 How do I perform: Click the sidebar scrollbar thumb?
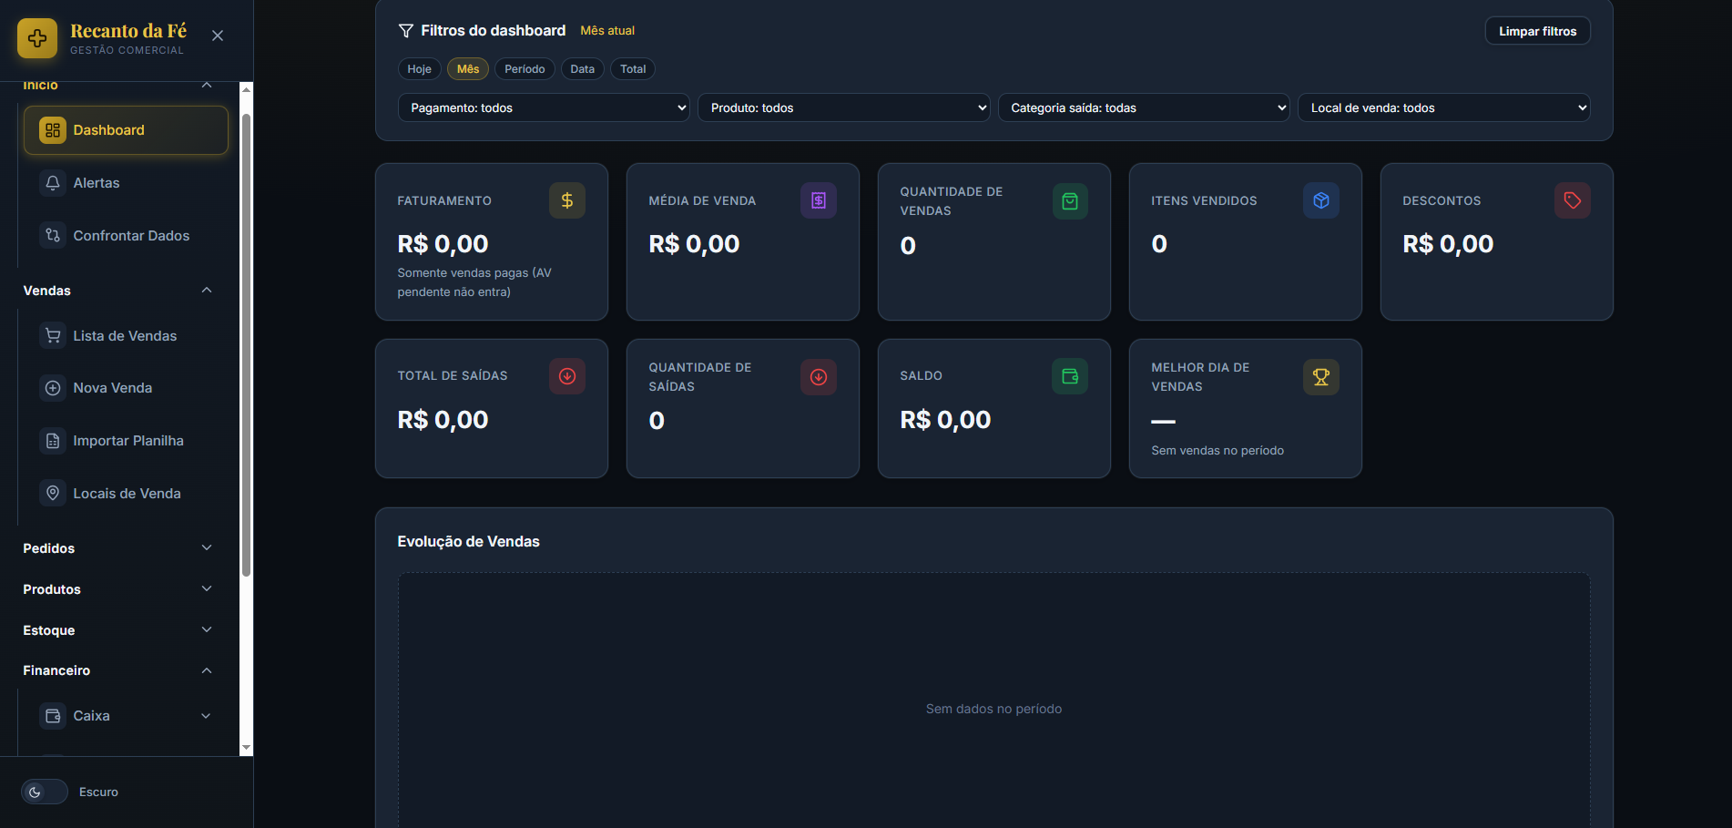(246, 344)
